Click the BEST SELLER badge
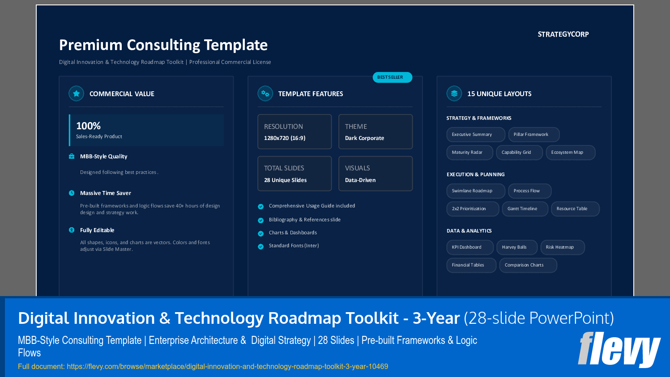Screen dimensions: 670x377 tap(393, 77)
